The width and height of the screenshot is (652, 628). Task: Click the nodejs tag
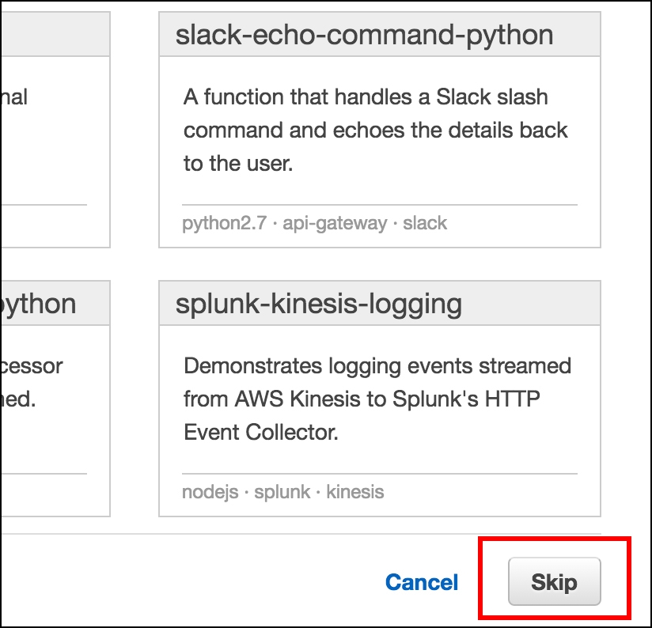pos(209,492)
